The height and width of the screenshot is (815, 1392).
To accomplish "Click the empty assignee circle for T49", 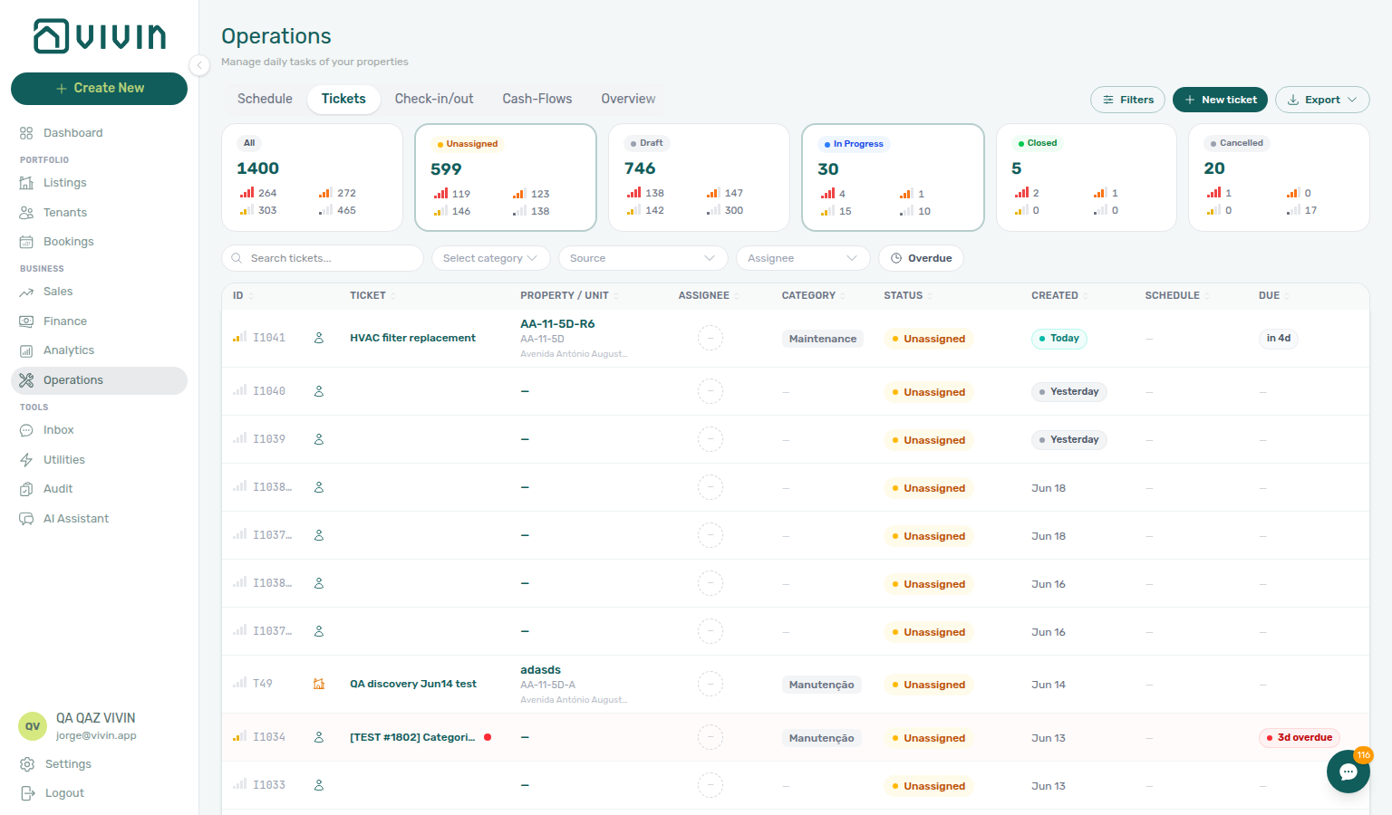I will tap(710, 685).
